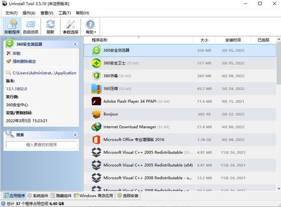Viewport: 281px width, 207px height.
Task: Collapse the 搜索 panel
Action: click(x=75, y=135)
